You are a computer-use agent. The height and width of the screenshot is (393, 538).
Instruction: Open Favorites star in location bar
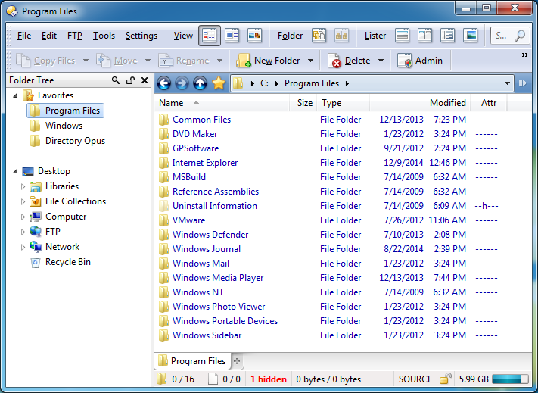pos(219,83)
